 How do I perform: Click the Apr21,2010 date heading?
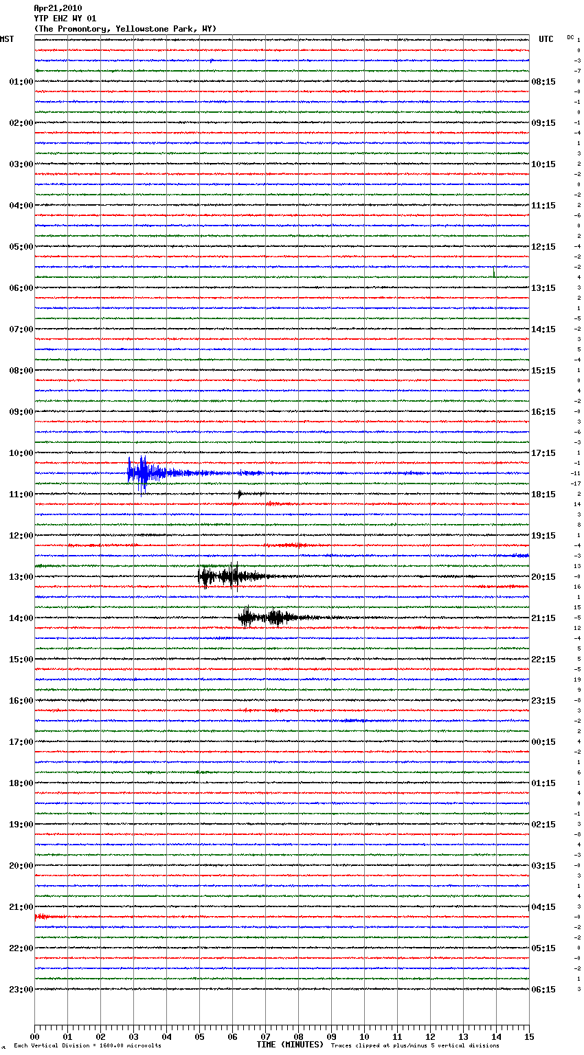pyautogui.click(x=58, y=8)
